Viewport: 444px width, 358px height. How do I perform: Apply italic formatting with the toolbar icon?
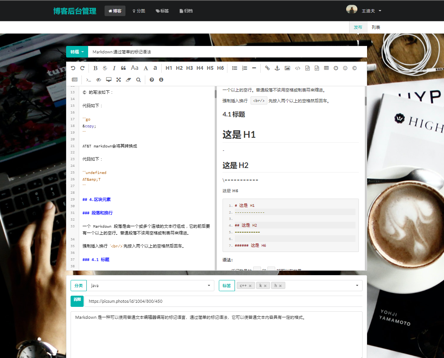point(114,68)
